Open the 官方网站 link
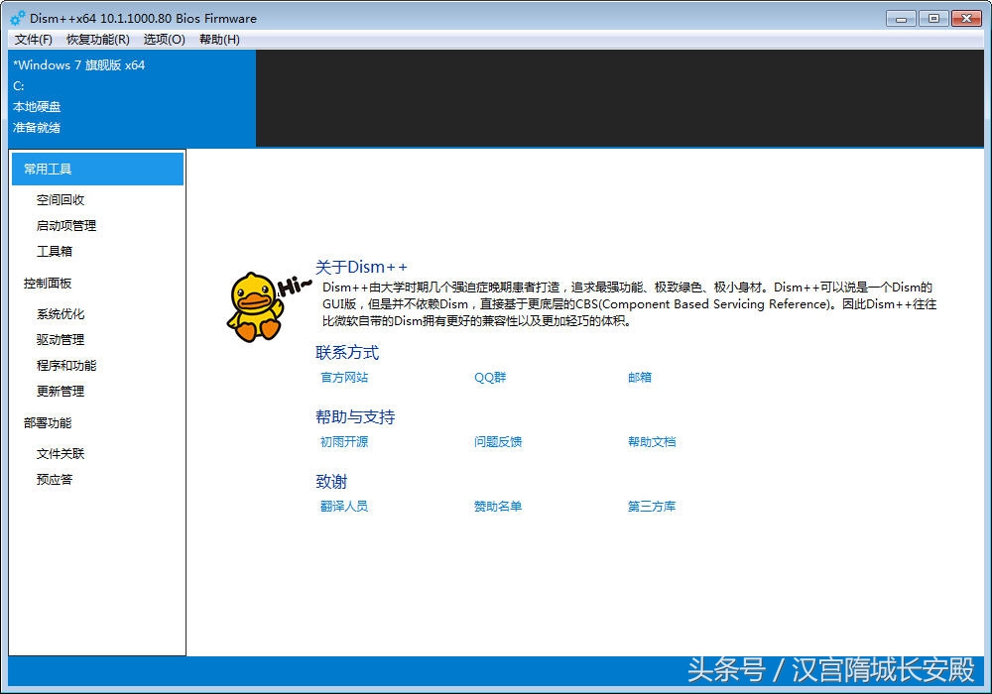Screen dimensions: 992x694 click(344, 378)
